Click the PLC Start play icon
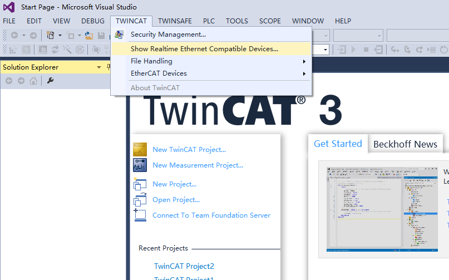449x280 pixels. 354,50
